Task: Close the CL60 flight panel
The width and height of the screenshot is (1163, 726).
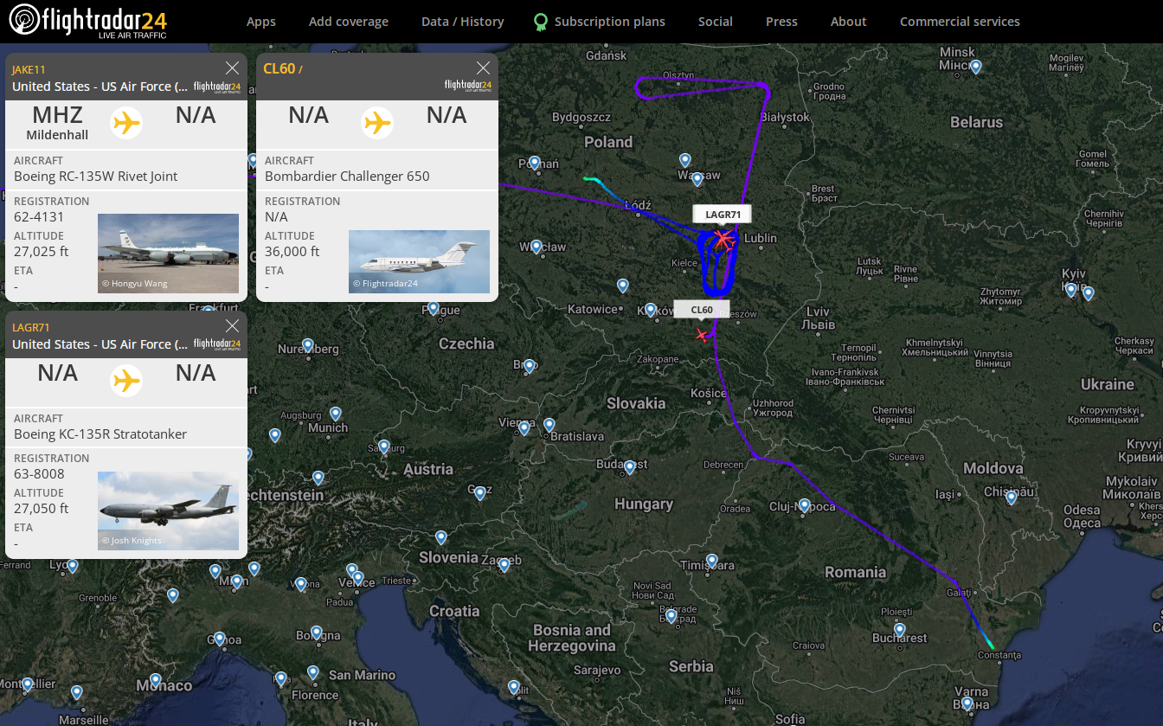Action: [x=483, y=68]
